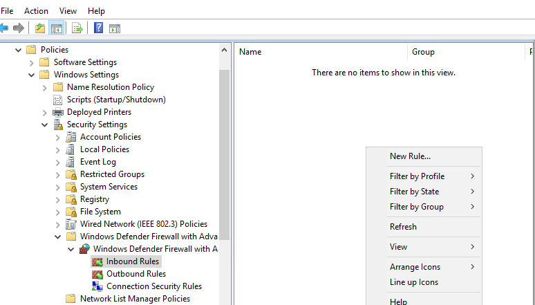Screen dimensions: 535x305
Task: Expand the Restricted Groups node
Action: (57, 175)
